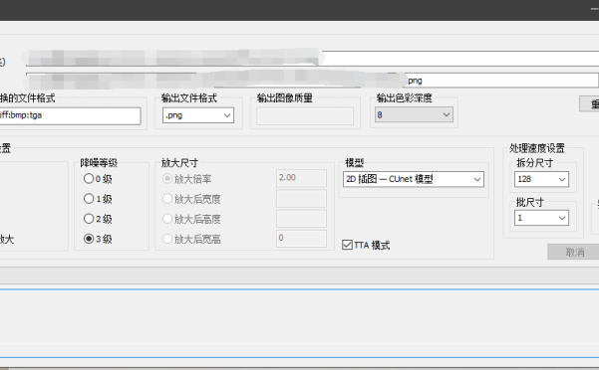This screenshot has height=370, width=599.
Task: Click the progress bar below settings
Action: coord(299,276)
